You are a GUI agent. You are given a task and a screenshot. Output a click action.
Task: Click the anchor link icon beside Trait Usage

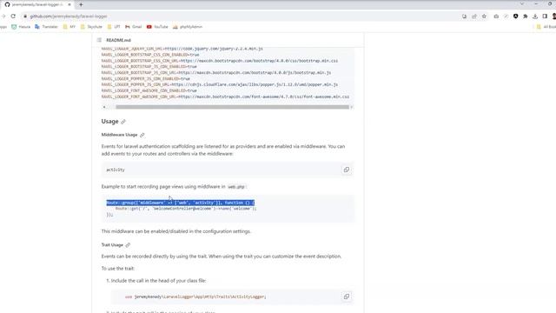coord(128,245)
